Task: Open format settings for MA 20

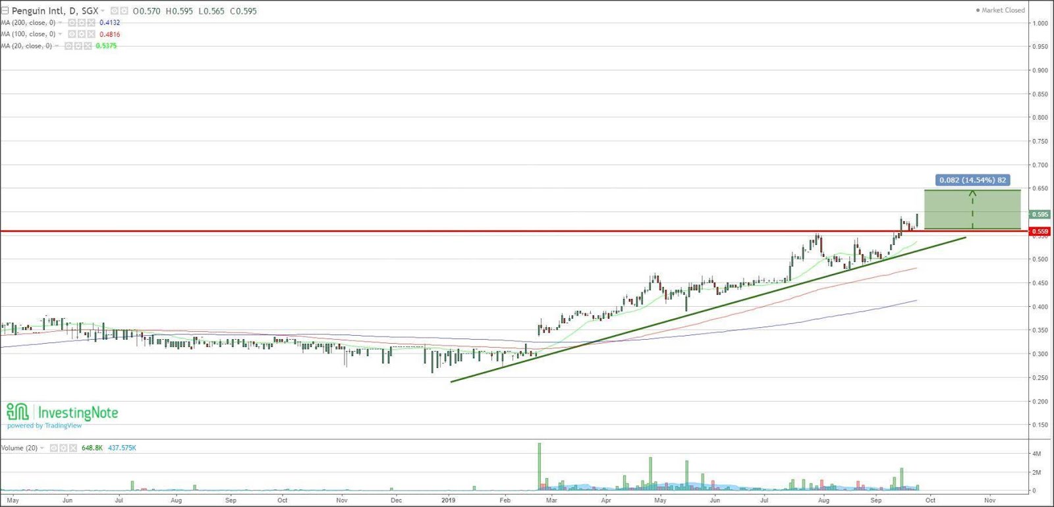Action: click(78, 46)
